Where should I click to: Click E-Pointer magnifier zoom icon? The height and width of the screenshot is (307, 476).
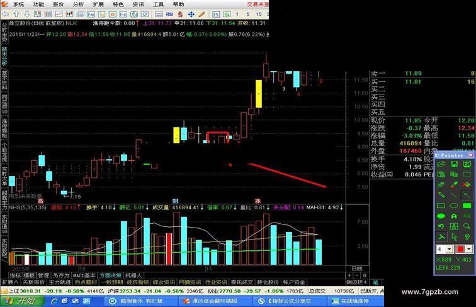[x=467, y=226]
